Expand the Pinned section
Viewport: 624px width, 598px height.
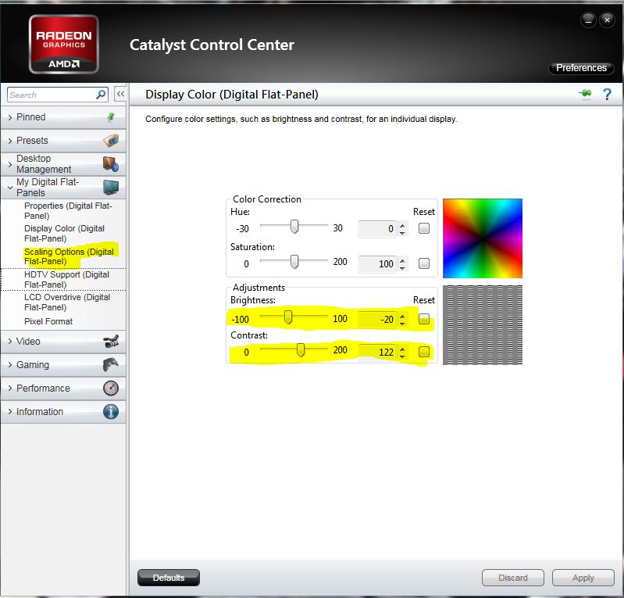click(x=10, y=117)
